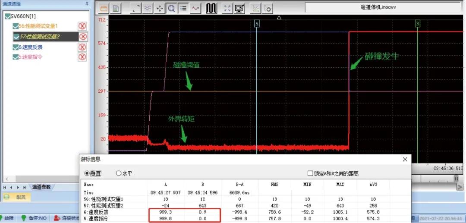
Task: Select the pan/move arrows tool
Action: click(160, 8)
